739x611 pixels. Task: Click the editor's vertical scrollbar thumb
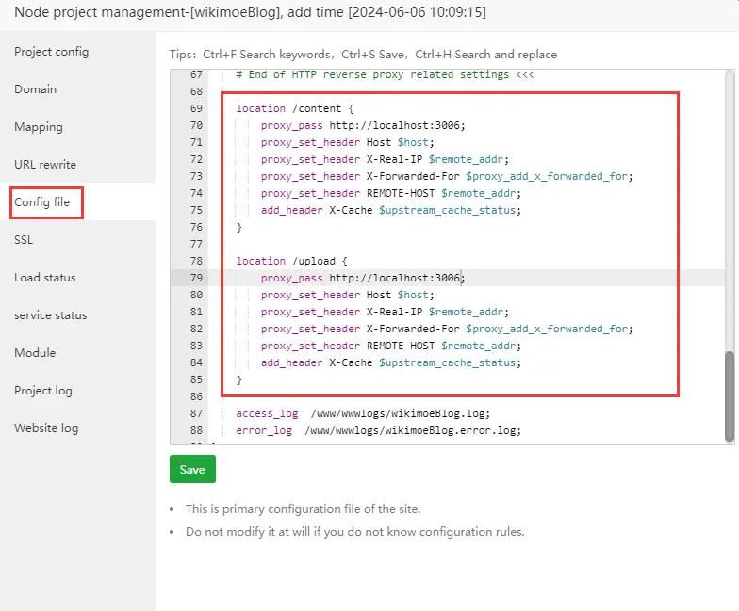tap(730, 395)
